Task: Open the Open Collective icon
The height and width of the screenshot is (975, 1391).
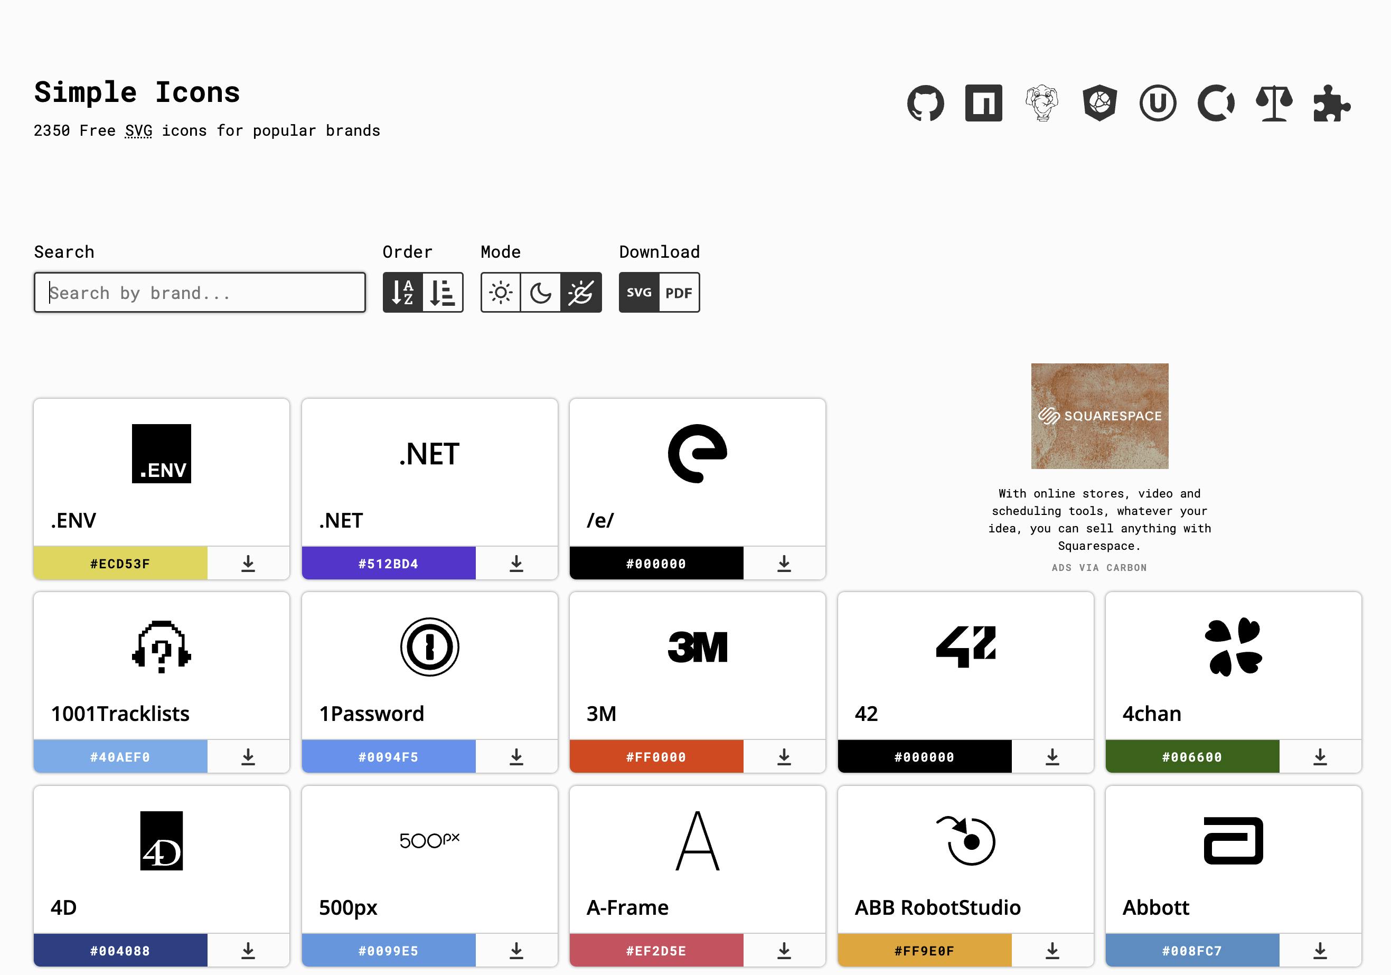Action: point(1216,103)
